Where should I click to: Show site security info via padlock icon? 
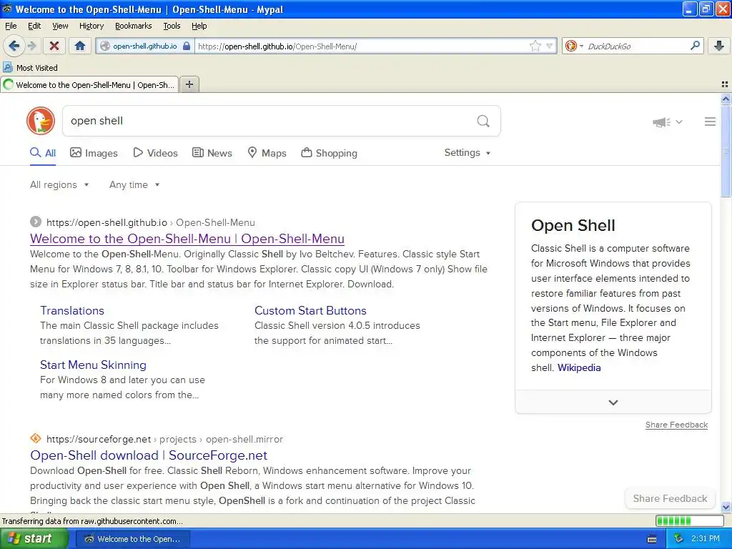(187, 46)
